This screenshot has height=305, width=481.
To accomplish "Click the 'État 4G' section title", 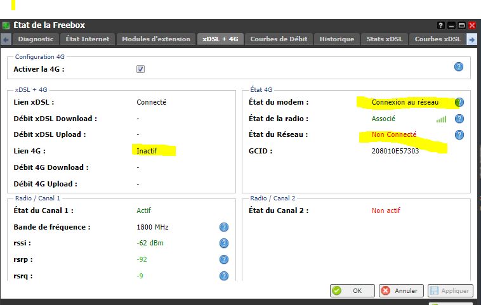I will (261, 89).
